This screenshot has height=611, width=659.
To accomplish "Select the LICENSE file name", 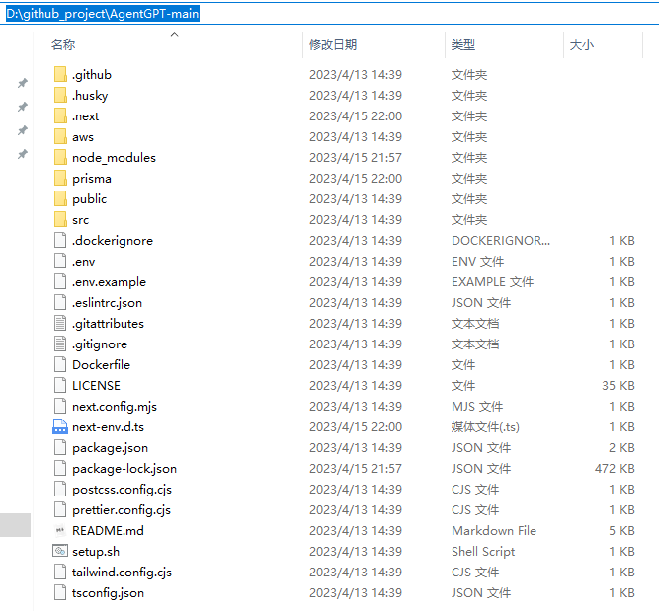I will click(x=96, y=386).
